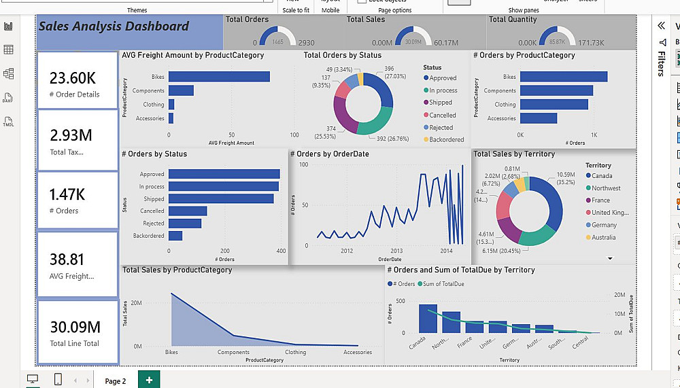Select Rejected in the Status legend
Image resolution: width=680 pixels, height=388 pixels.
pyautogui.click(x=439, y=128)
